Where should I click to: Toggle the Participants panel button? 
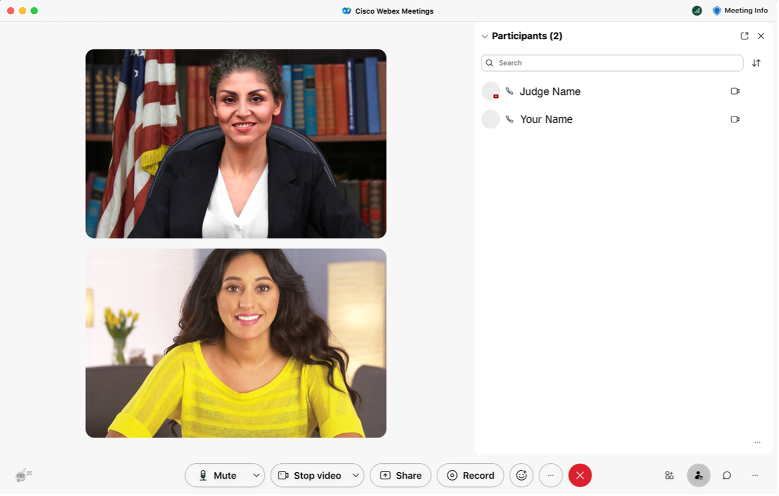[698, 475]
